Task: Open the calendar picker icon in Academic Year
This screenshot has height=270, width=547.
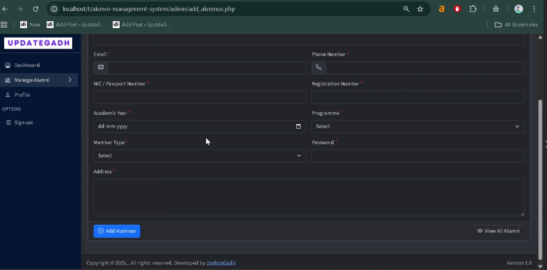Action: [x=298, y=126]
